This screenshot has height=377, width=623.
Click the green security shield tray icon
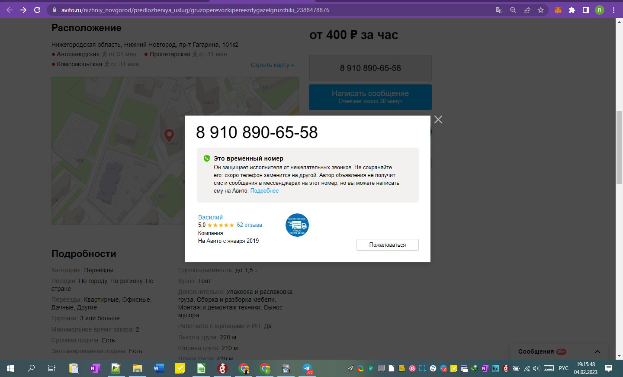[x=371, y=368]
